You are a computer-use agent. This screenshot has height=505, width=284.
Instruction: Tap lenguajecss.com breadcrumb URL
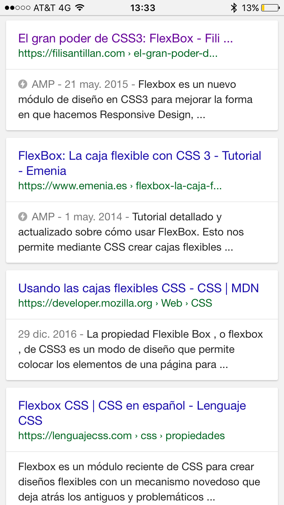tap(122, 436)
